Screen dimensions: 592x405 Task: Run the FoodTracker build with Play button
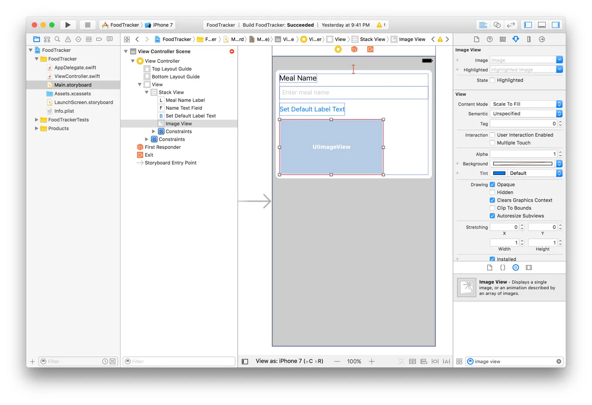[x=67, y=25]
